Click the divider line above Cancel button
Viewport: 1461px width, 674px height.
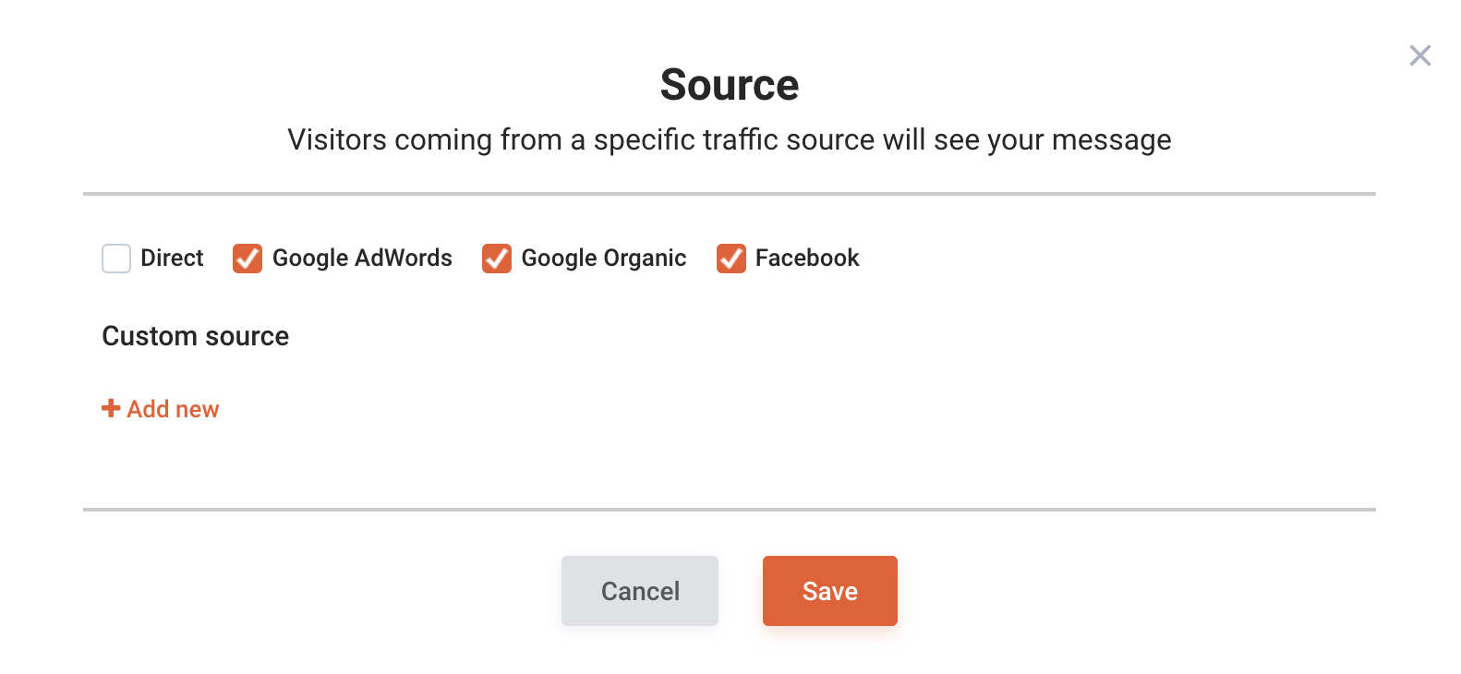coord(730,509)
